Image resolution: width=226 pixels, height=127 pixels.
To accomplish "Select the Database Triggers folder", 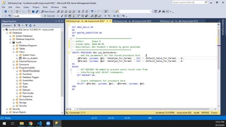I will point(31,77).
